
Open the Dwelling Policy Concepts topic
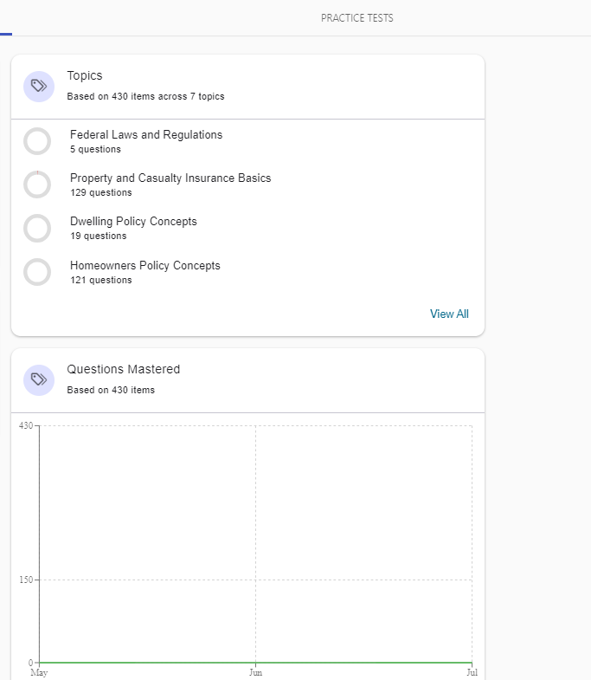pos(133,222)
